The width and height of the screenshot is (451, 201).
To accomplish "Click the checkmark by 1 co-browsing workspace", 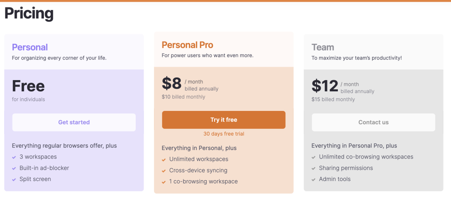I will pyautogui.click(x=164, y=182).
